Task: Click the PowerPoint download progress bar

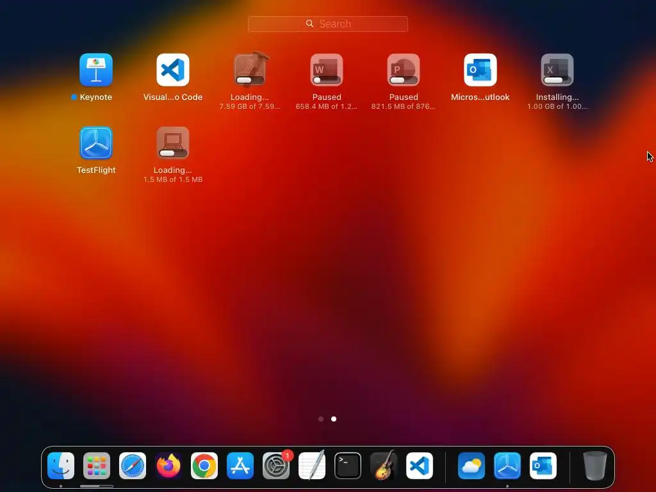Action: (x=404, y=80)
